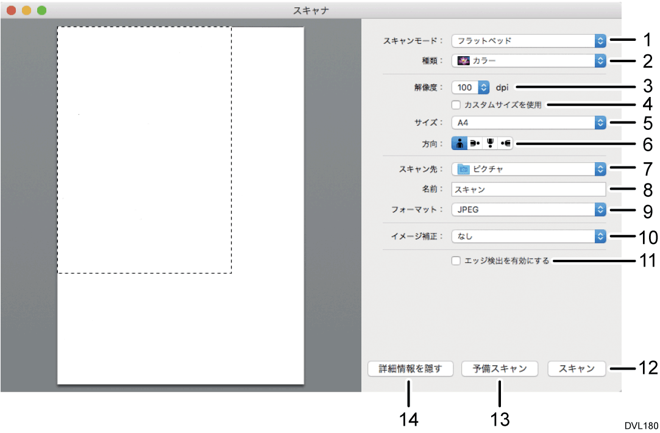This screenshot has width=660, height=433.
Task: Enable the カスタムサイズを使用 checkbox
Action: (x=456, y=104)
